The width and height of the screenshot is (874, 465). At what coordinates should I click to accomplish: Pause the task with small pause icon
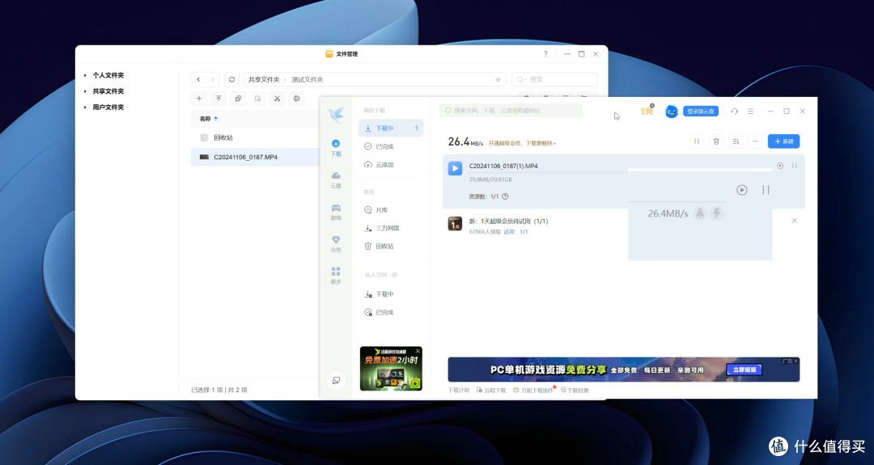click(x=795, y=166)
